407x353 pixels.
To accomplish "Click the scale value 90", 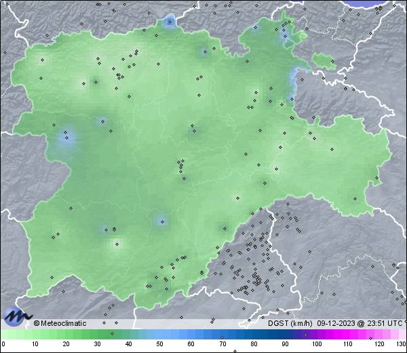I will click(x=285, y=344).
